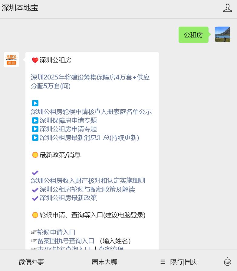The image size is (237, 271).
Task: Open the 周末去哪 menu
Action: pos(104,262)
